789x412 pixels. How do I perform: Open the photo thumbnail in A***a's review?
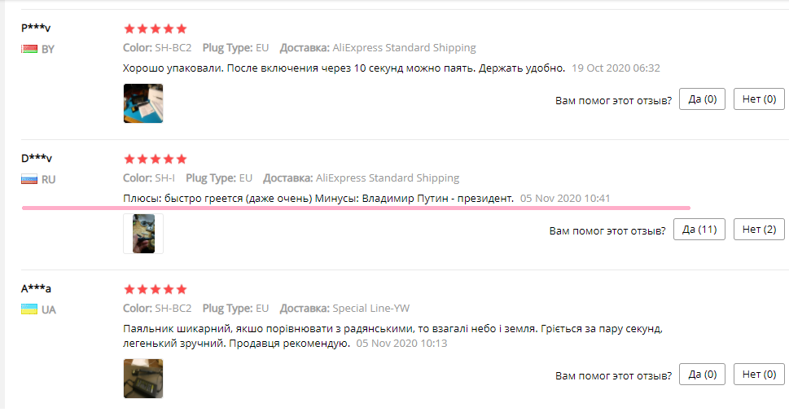[x=142, y=379]
